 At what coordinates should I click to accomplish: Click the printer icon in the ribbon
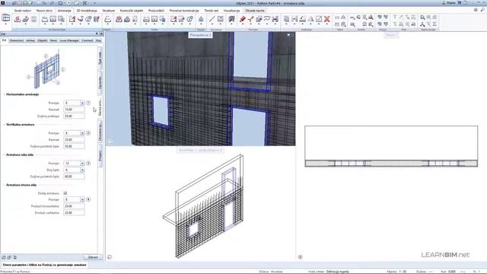click(x=146, y=20)
